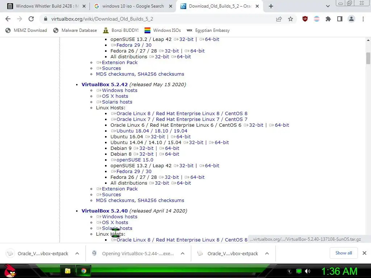Open the Chrome profile avatar
The height and width of the screenshot is (278, 371).
point(351,19)
